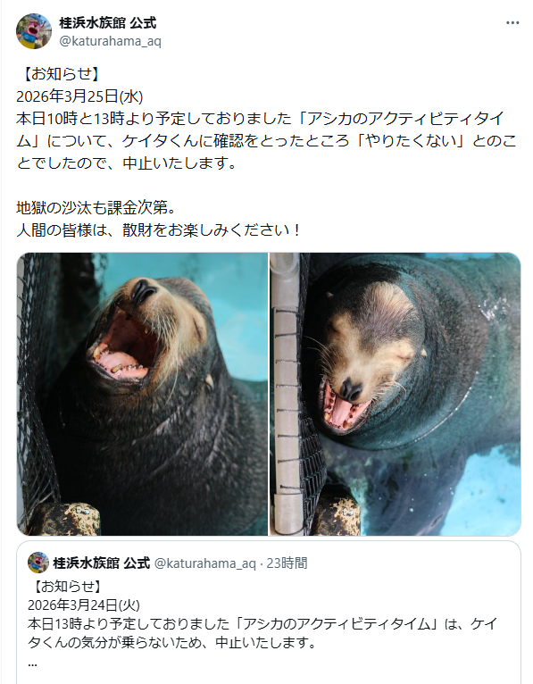Open the 桂浜水族館 公式 display name at top
Screen dimensions: 533x684
click(108, 22)
